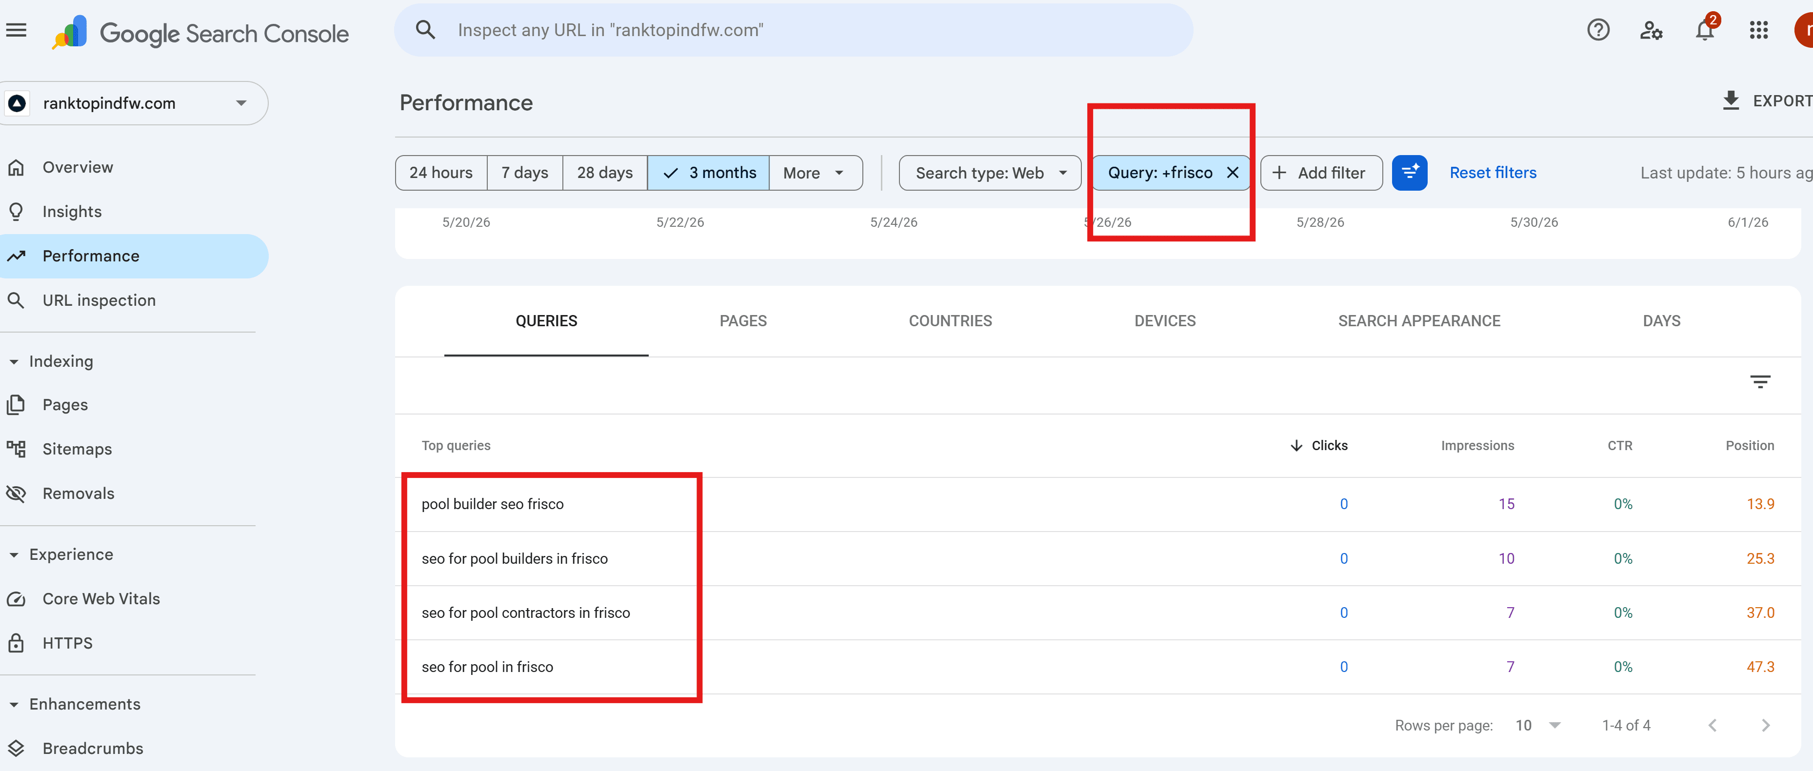Switch to the Queries tab
This screenshot has height=771, width=1813.
(546, 321)
